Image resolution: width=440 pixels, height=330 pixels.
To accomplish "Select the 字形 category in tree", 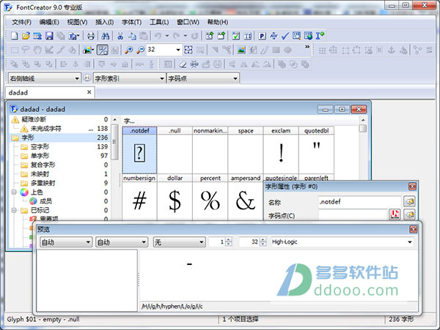I will 59,138.
